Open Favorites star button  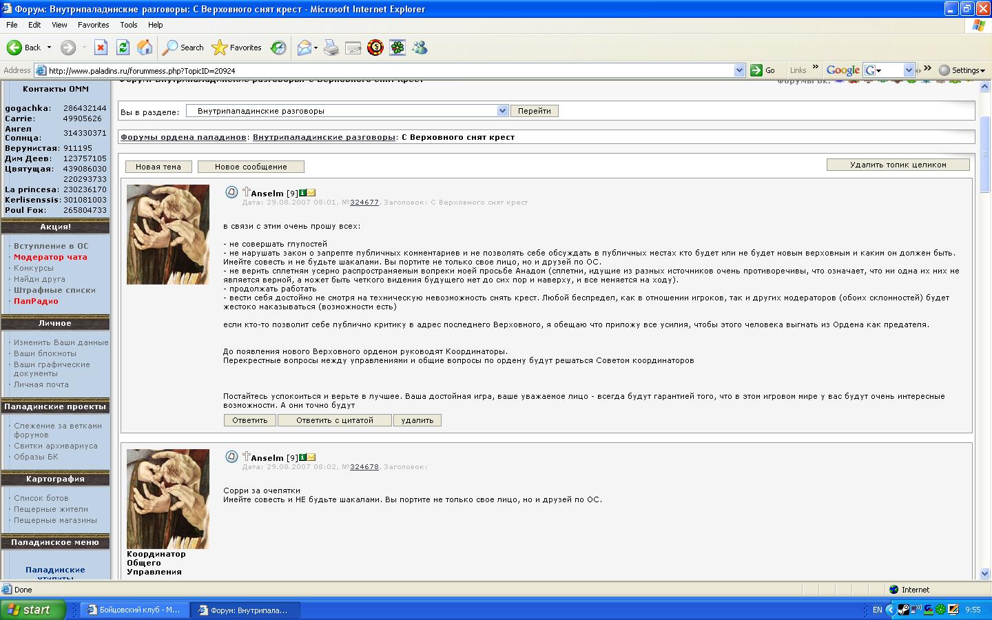tap(237, 48)
